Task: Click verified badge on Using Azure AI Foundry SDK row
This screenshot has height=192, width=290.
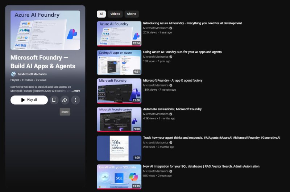Action: (171, 57)
